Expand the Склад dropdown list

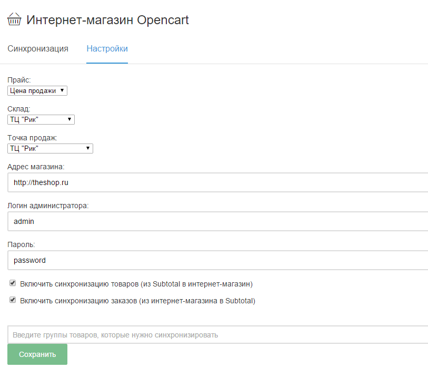tap(41, 120)
